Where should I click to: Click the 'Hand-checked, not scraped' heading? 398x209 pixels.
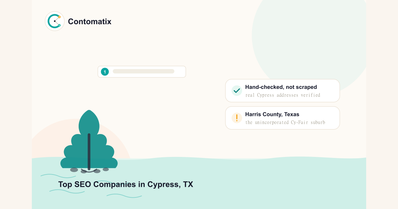coord(281,87)
